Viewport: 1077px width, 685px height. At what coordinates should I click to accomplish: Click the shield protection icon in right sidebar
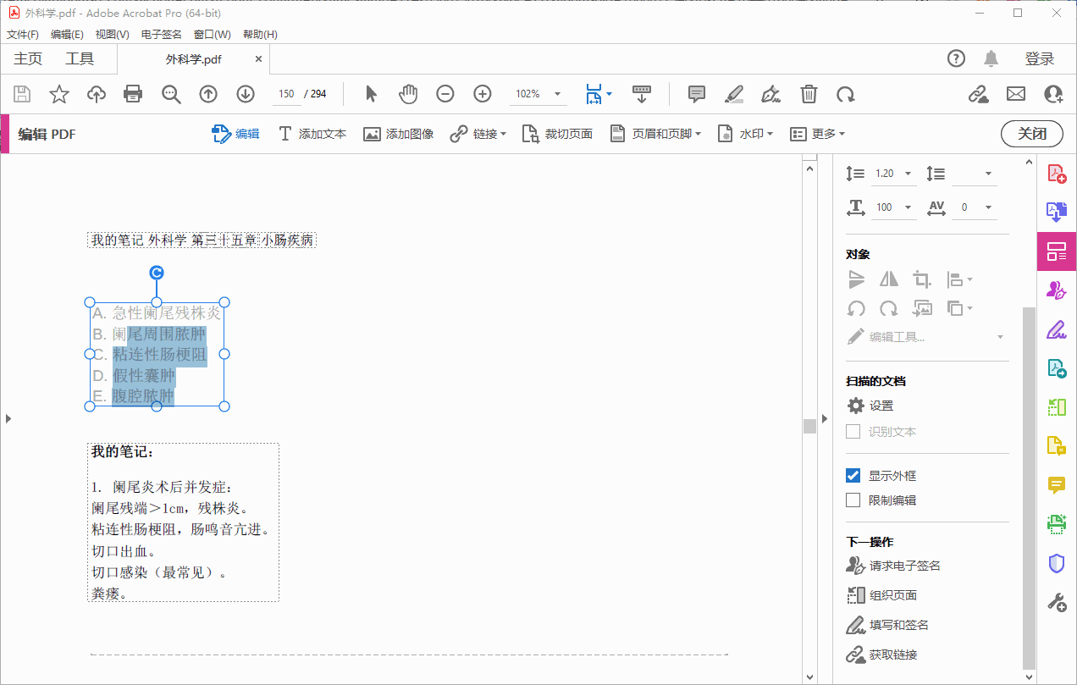[x=1056, y=563]
